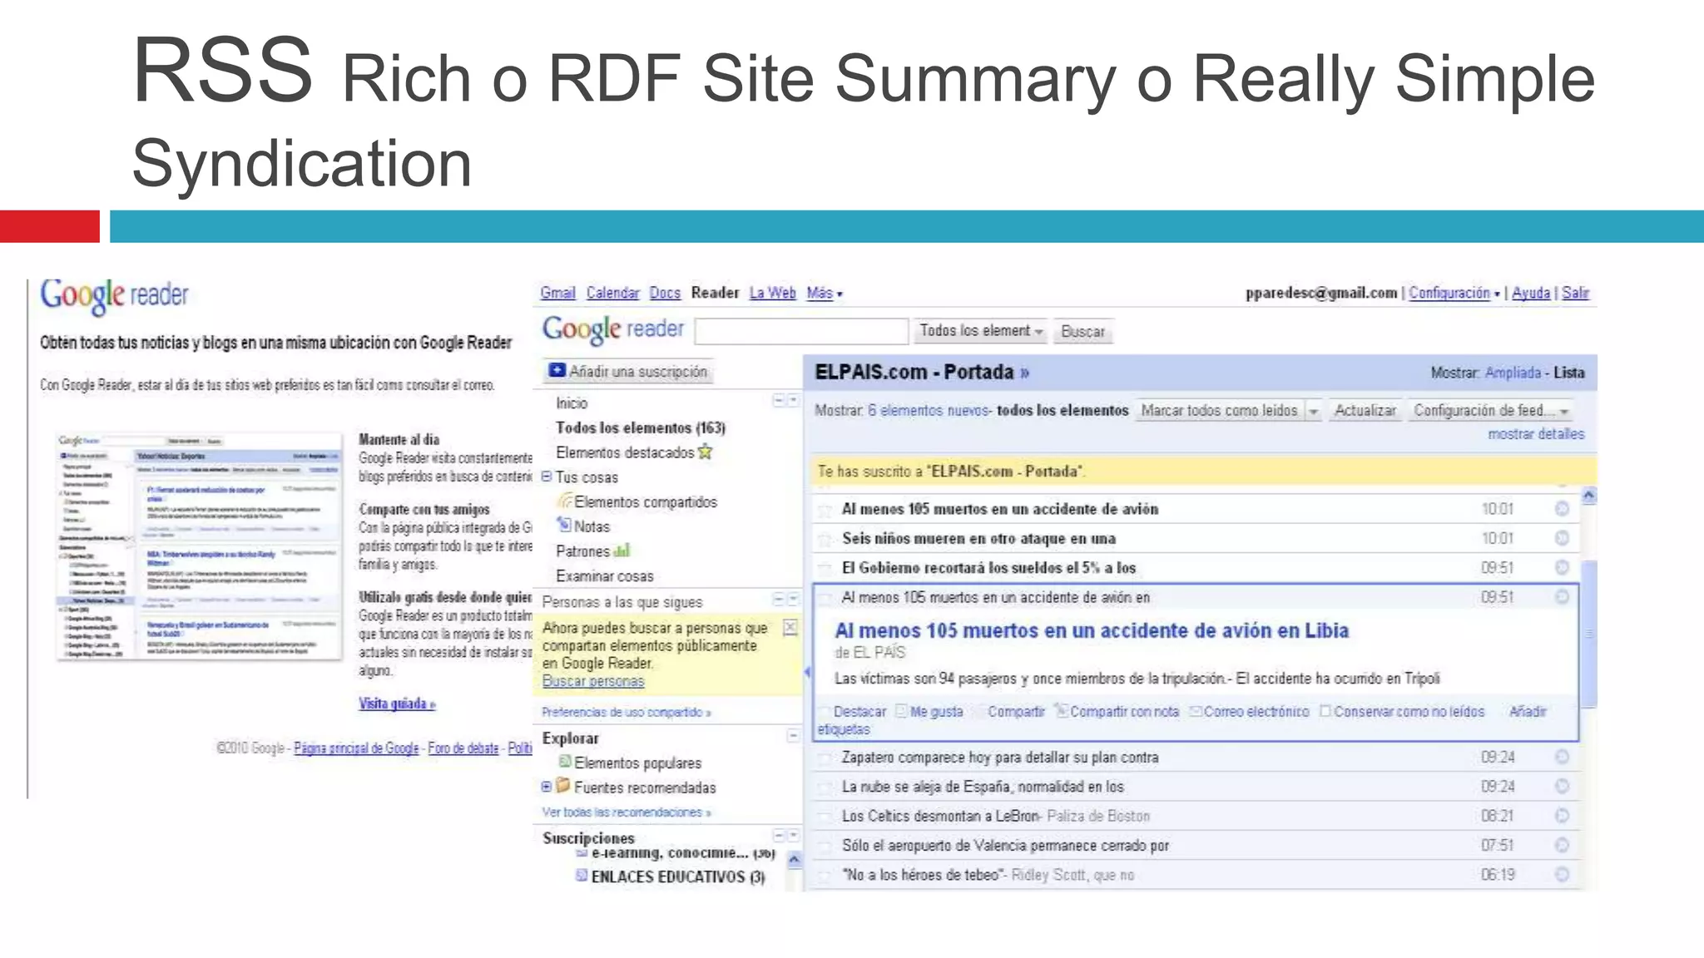Click mostrar detalles link
1704x958 pixels.
coord(1536,434)
